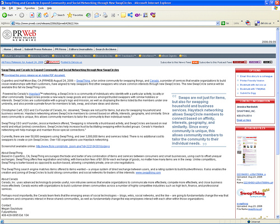Open Submit Press Release tab

(38, 49)
